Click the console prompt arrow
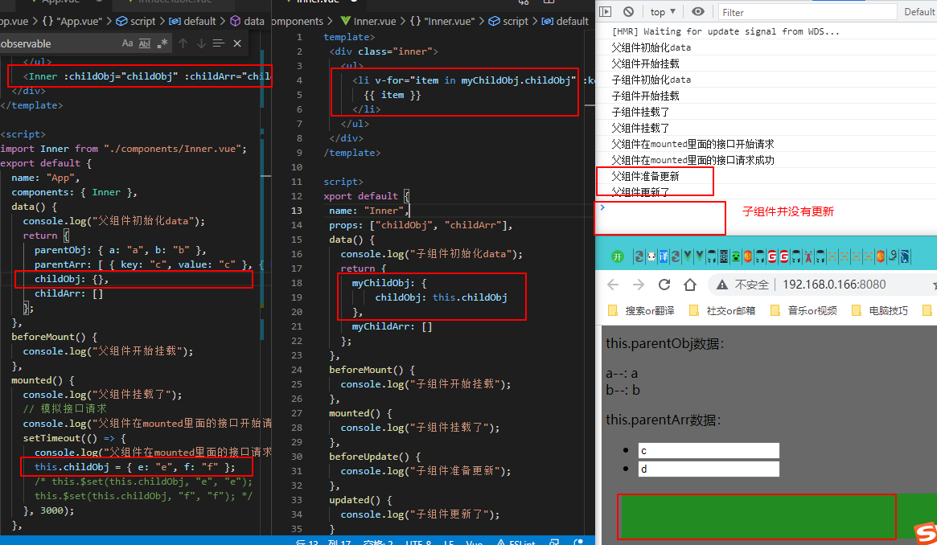 [x=602, y=207]
